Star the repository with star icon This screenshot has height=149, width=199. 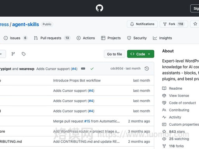195,24
